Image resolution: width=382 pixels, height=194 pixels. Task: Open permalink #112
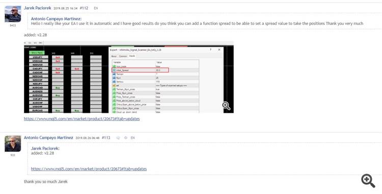tap(84, 8)
